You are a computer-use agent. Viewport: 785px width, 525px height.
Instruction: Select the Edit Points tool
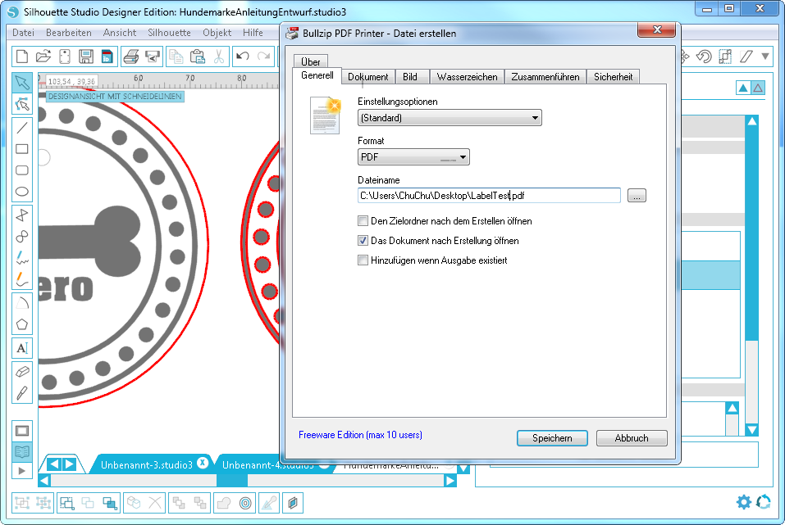(x=22, y=104)
